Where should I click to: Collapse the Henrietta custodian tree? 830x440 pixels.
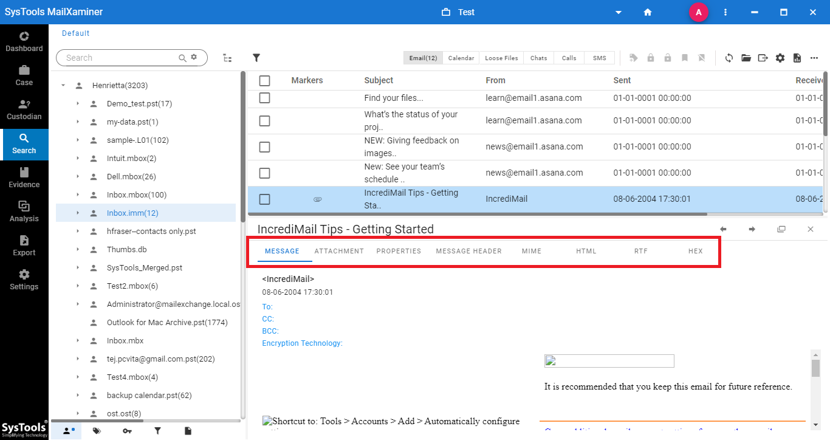(x=63, y=86)
